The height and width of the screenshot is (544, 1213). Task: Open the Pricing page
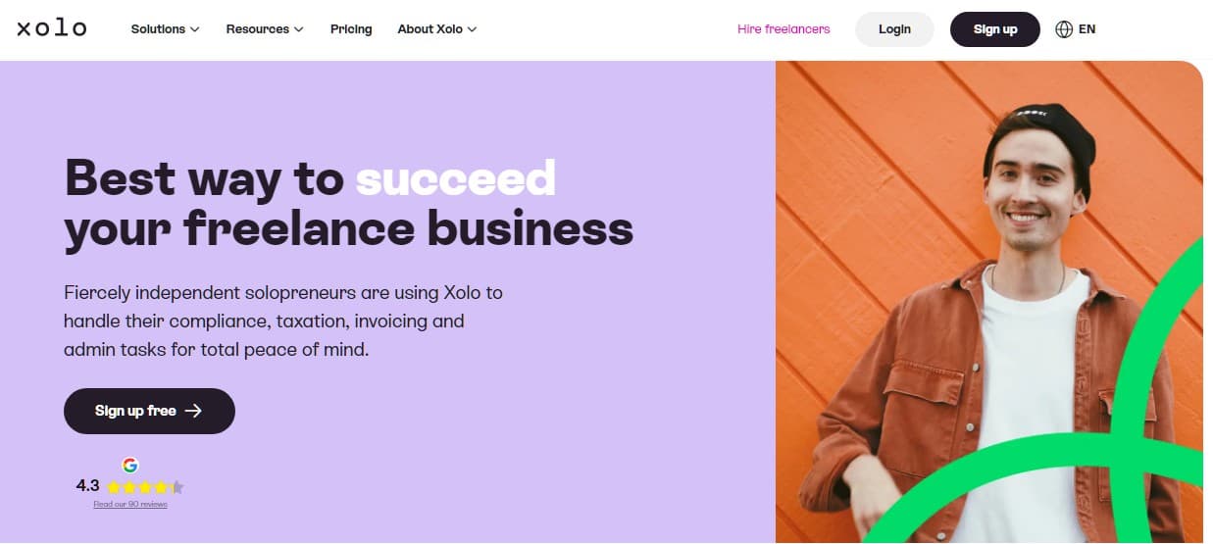(351, 29)
